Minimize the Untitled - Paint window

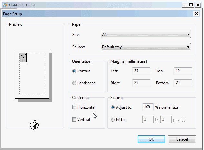tap(185, 5)
